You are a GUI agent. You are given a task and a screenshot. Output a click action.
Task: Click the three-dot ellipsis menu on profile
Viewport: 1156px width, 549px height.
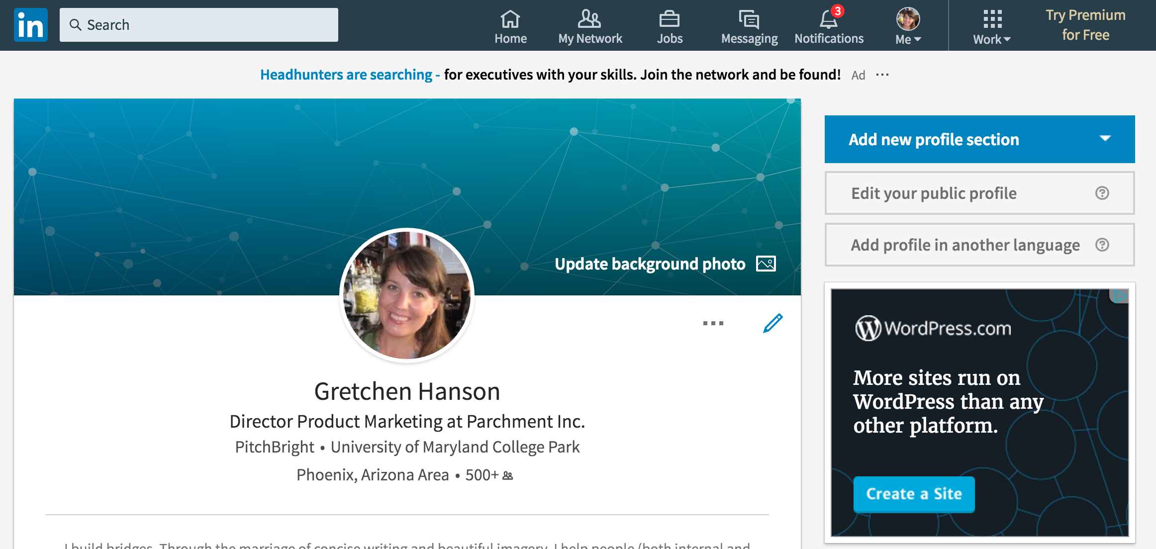pyautogui.click(x=711, y=323)
